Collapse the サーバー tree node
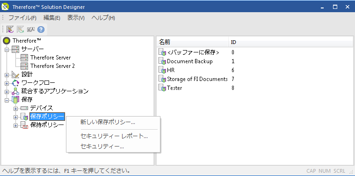 pyautogui.click(x=7, y=49)
